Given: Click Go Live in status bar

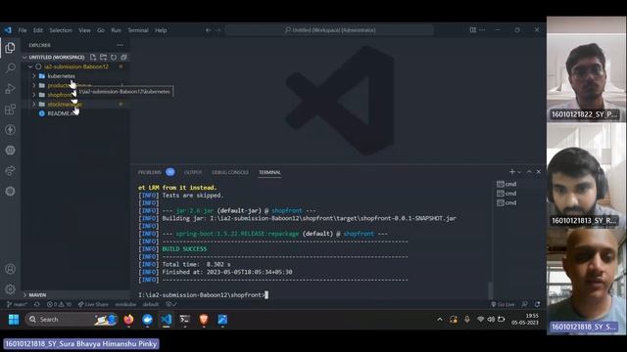Looking at the screenshot, I should coord(503,304).
